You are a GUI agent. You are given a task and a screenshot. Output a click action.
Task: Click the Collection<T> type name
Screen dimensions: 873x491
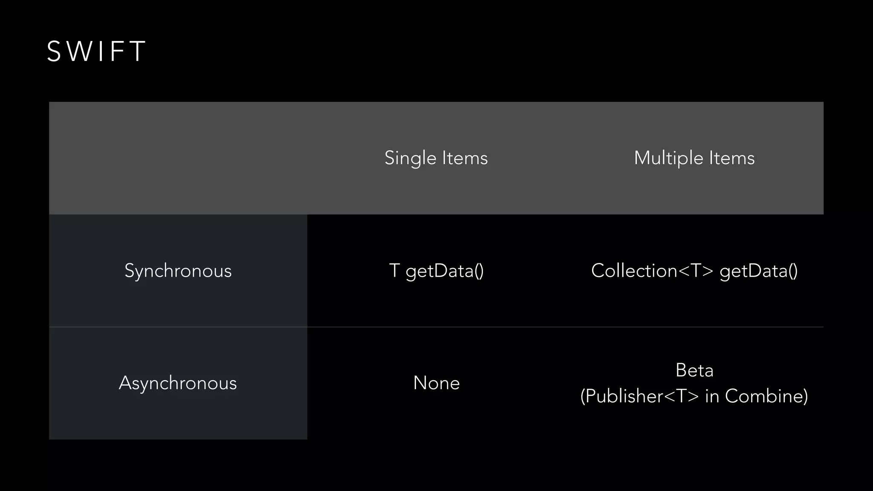click(x=652, y=271)
